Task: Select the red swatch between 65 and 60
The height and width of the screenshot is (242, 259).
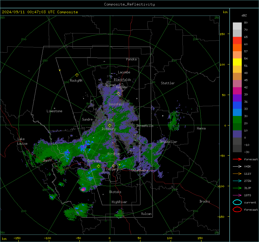Action: (x=237, y=41)
